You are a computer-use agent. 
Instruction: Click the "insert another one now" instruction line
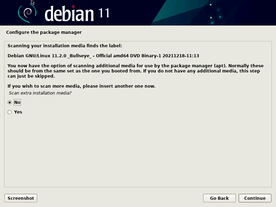81,86
